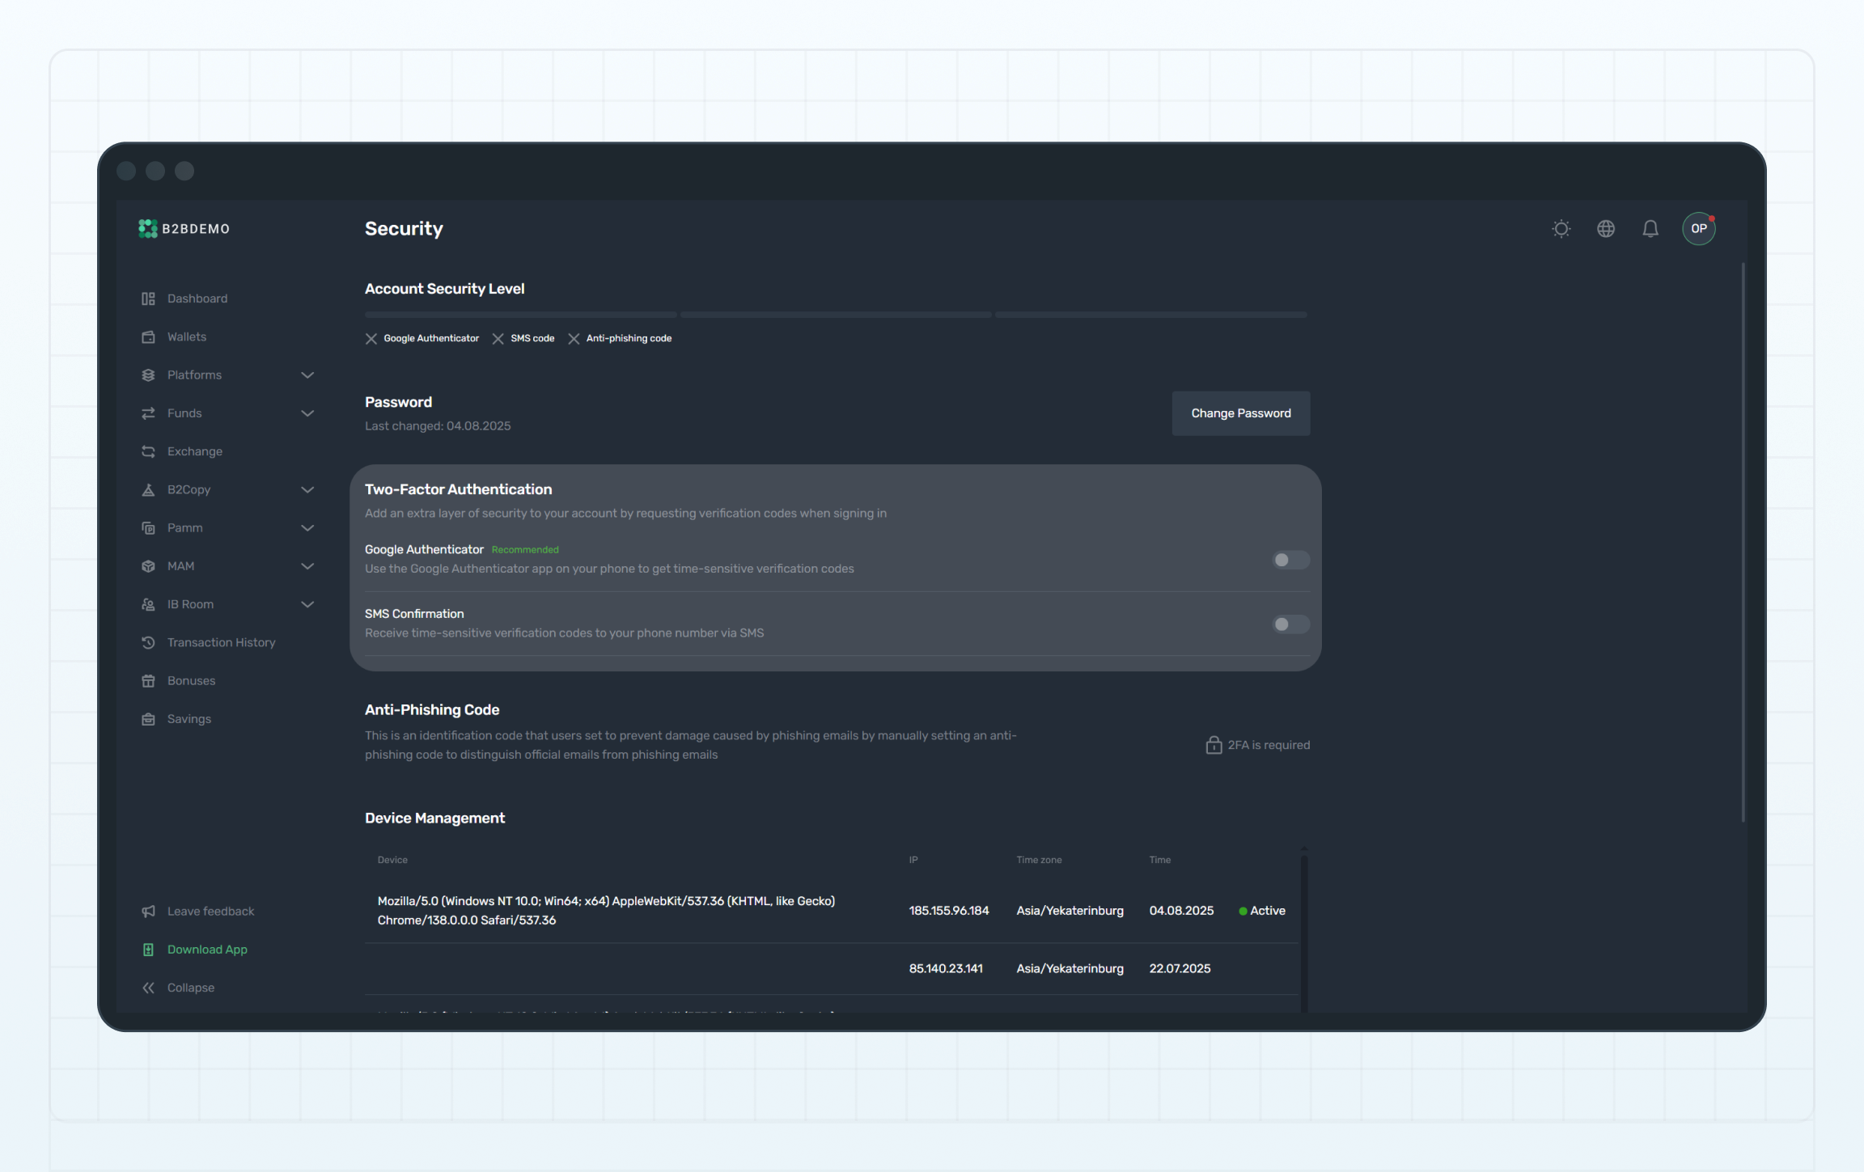Click the B2BDEMO logo

pos(184,229)
